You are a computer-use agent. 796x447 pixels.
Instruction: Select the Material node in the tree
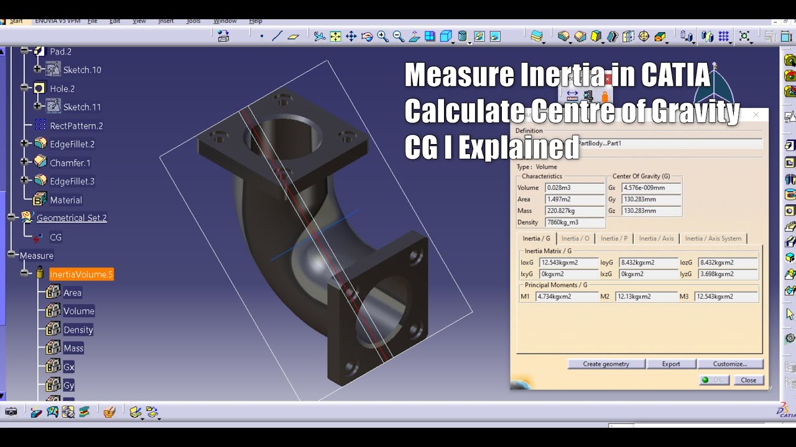(66, 200)
